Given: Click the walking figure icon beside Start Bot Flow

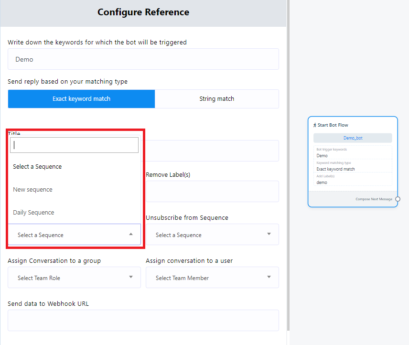Looking at the screenshot, I should click(315, 125).
